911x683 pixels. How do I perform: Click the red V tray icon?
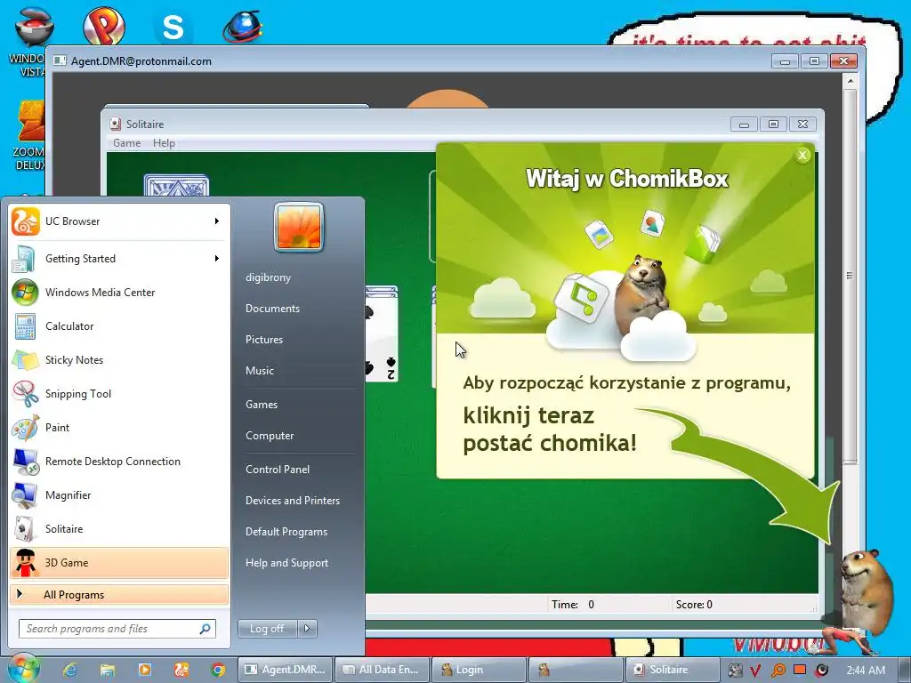pos(755,671)
